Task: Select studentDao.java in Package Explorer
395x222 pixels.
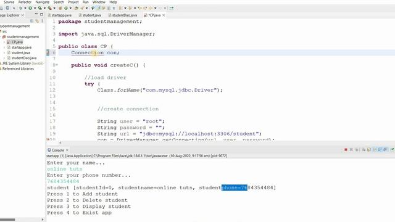Action: pos(24,58)
